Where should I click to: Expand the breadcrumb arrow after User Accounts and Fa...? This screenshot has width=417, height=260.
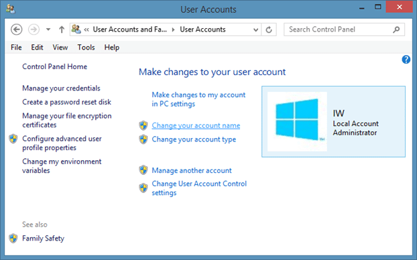pyautogui.click(x=173, y=29)
